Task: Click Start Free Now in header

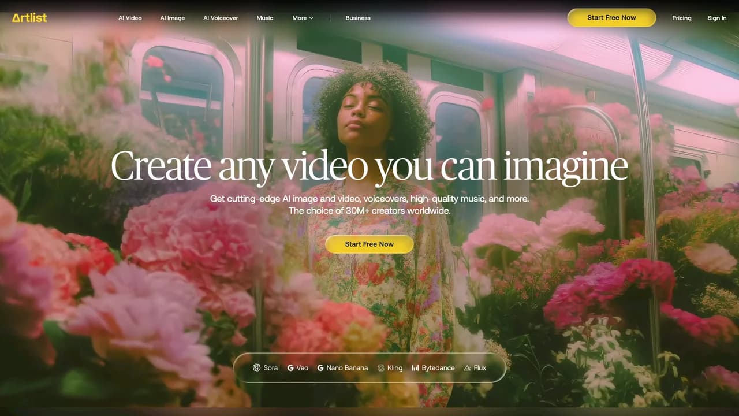Action: coord(611,18)
